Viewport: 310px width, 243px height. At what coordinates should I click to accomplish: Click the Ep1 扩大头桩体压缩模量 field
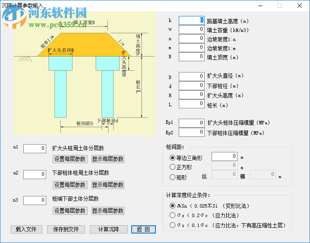tap(192, 123)
